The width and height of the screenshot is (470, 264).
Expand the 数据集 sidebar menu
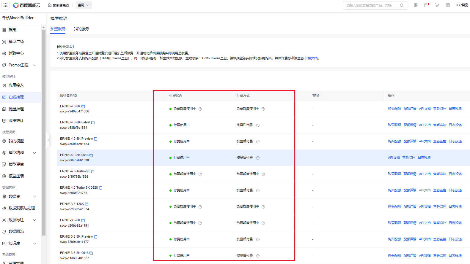coord(34,196)
